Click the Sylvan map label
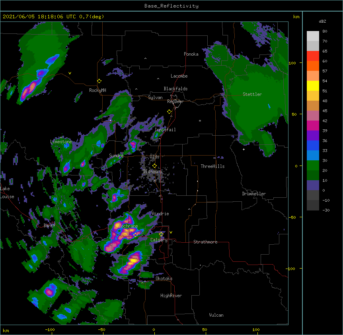343x335 pixels. click(155, 97)
